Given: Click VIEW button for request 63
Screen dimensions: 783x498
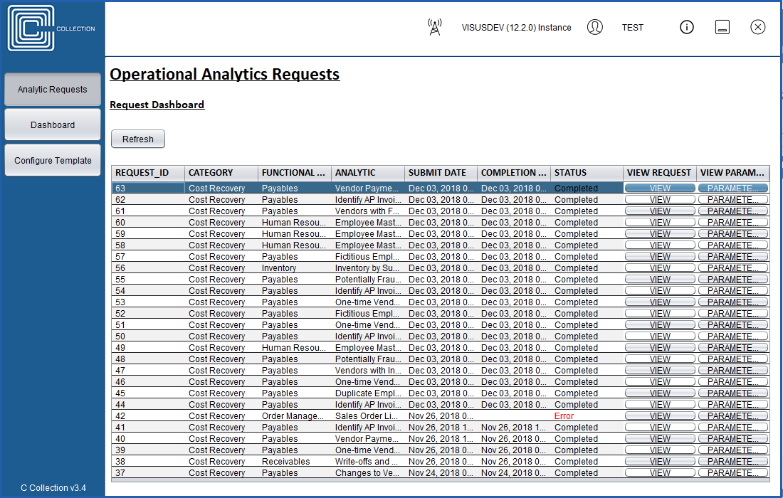Looking at the screenshot, I should pos(660,188).
